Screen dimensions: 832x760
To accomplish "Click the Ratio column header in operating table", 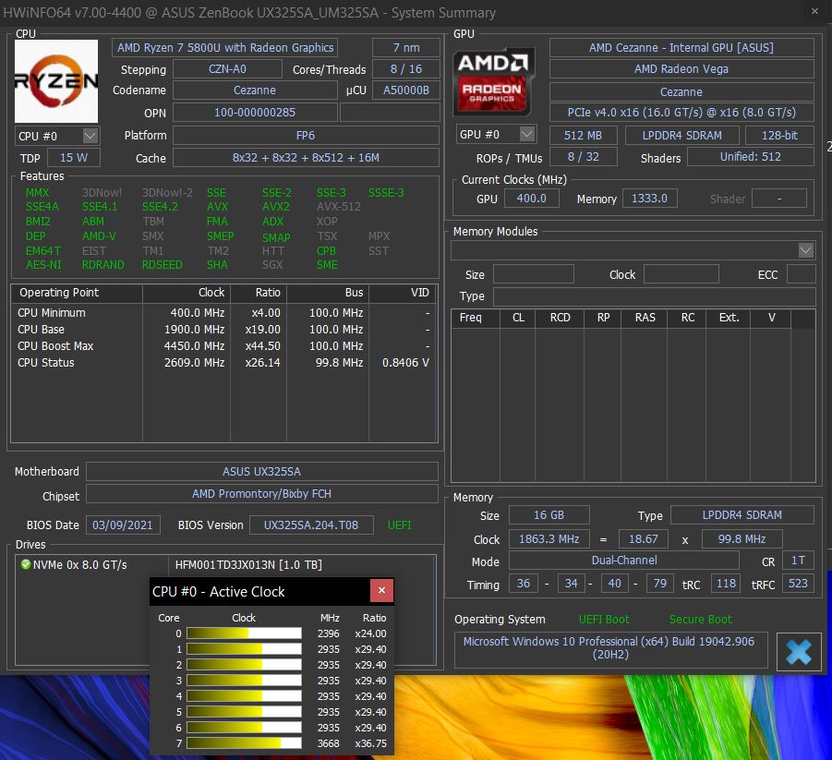I will pos(259,293).
